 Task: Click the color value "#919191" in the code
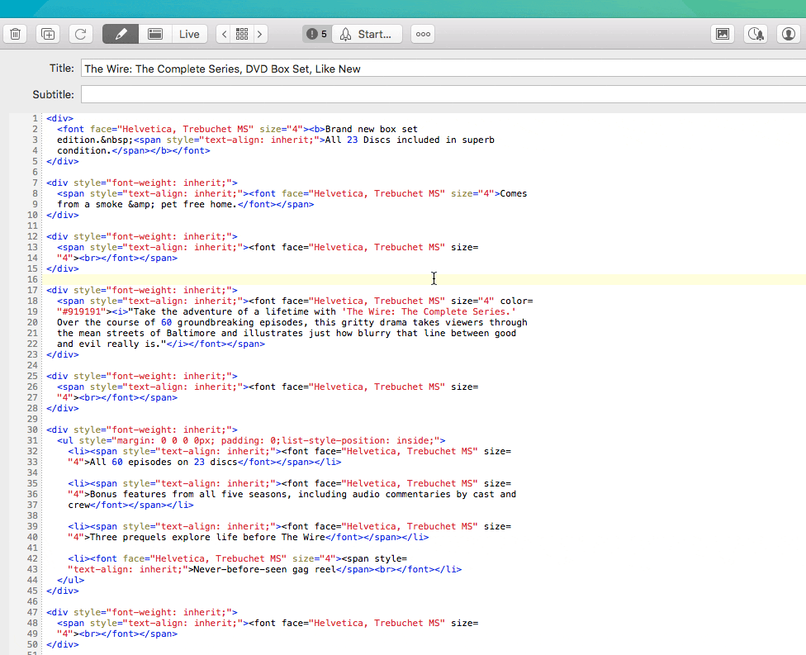tap(81, 311)
